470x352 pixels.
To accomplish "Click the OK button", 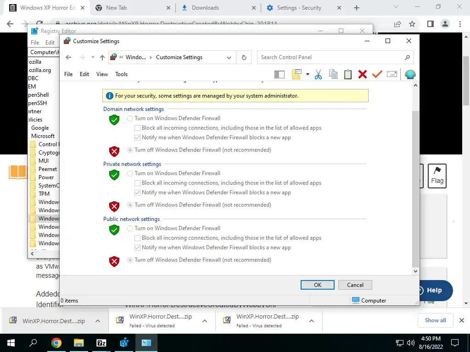I will (x=318, y=285).
